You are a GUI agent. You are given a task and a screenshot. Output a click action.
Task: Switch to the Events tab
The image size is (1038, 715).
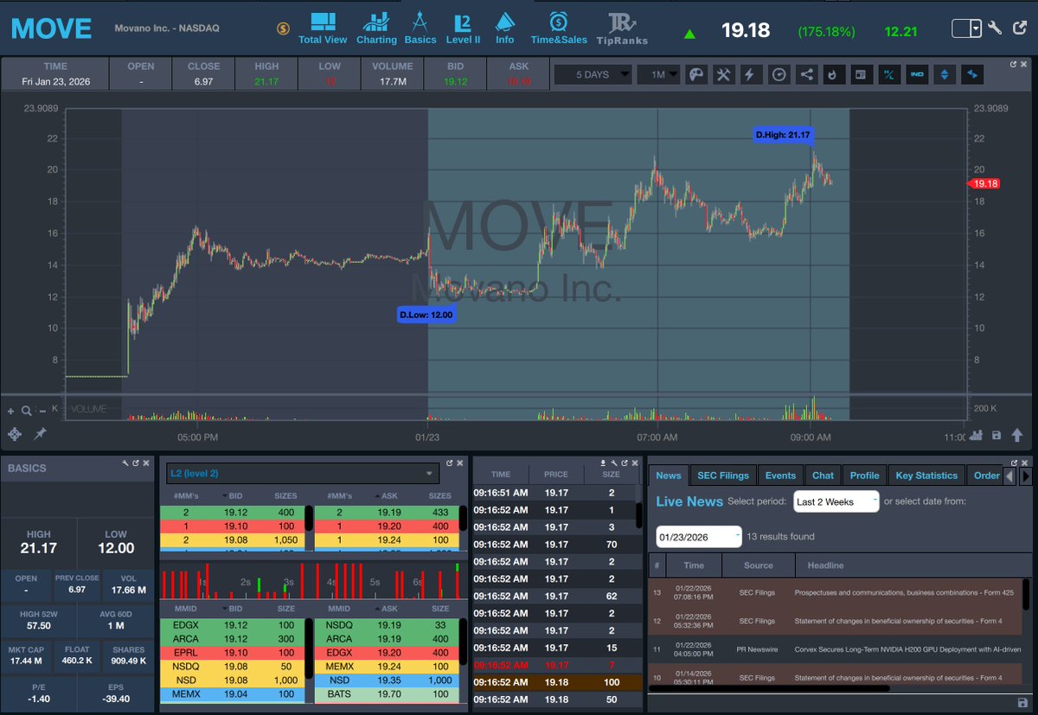click(780, 476)
